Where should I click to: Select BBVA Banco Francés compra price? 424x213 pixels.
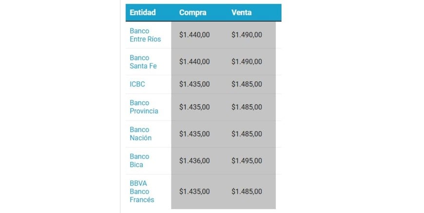coord(194,192)
